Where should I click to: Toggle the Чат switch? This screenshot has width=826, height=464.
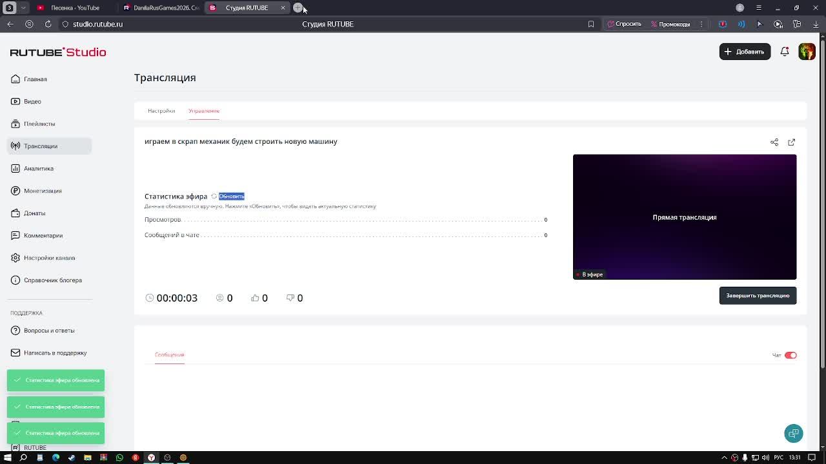click(x=791, y=355)
